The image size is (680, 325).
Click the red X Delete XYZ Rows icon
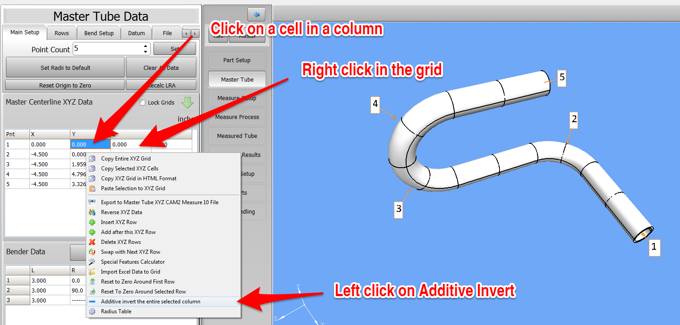pos(92,242)
